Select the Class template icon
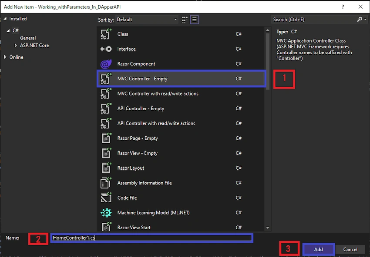This screenshot has width=370, height=257. pos(106,34)
